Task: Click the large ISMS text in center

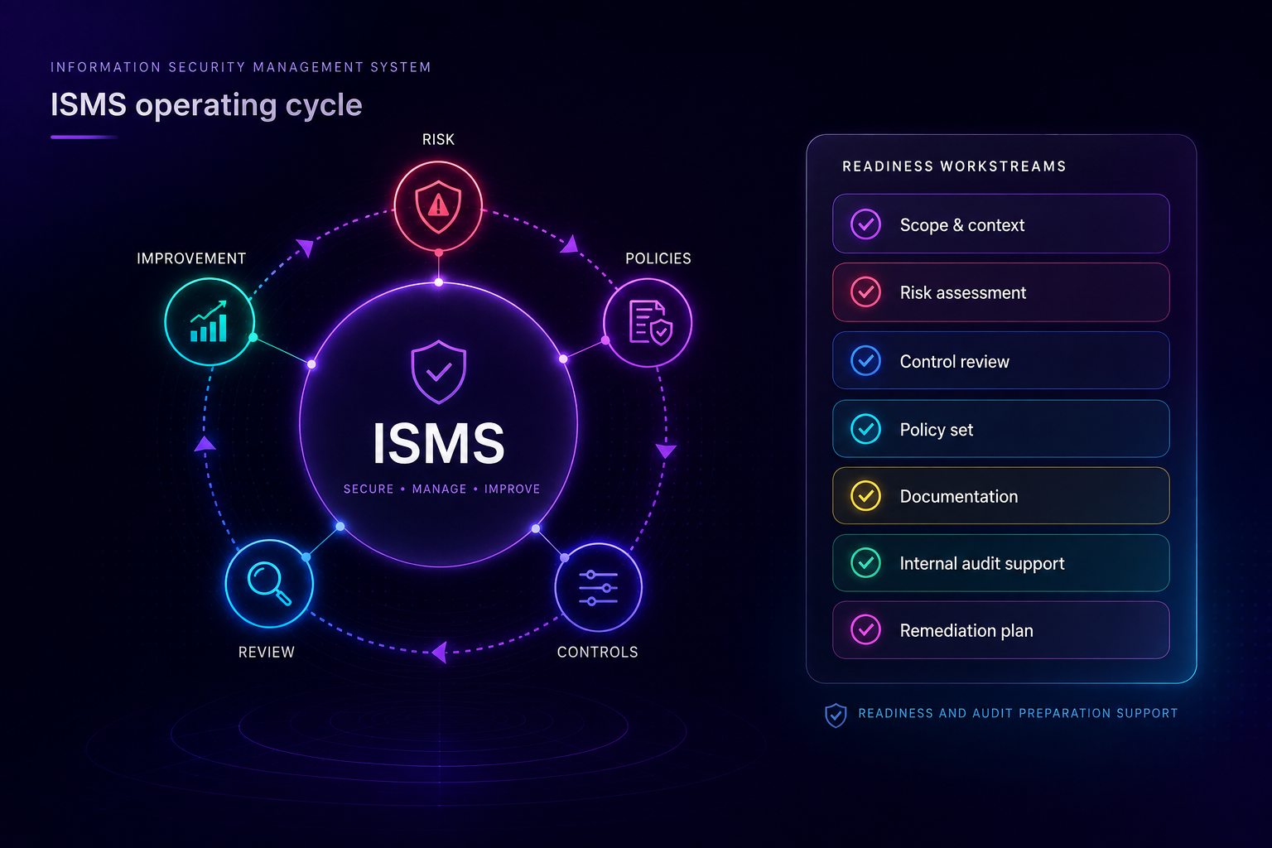Action: click(439, 444)
